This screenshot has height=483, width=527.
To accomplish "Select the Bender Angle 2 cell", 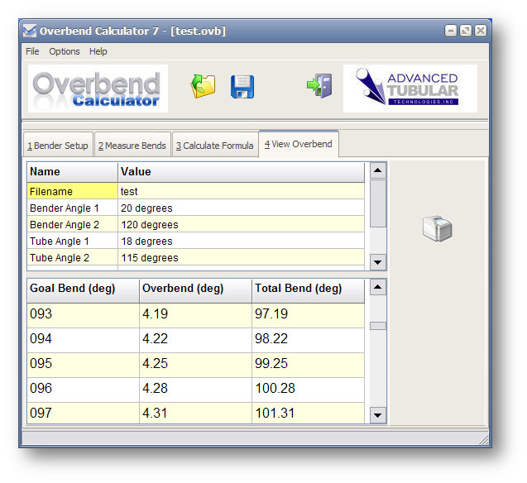I will (x=72, y=224).
